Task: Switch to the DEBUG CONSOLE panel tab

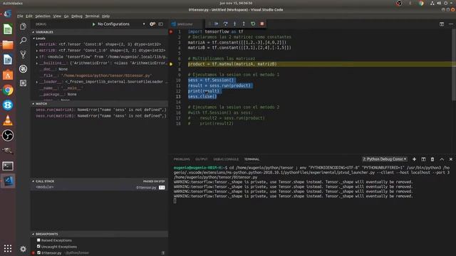Action: tap(226, 159)
